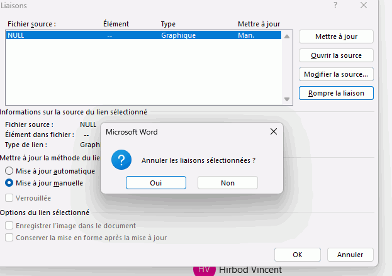This screenshot has width=392, height=276.
Task: Click the Annuler button
Action: click(x=350, y=255)
